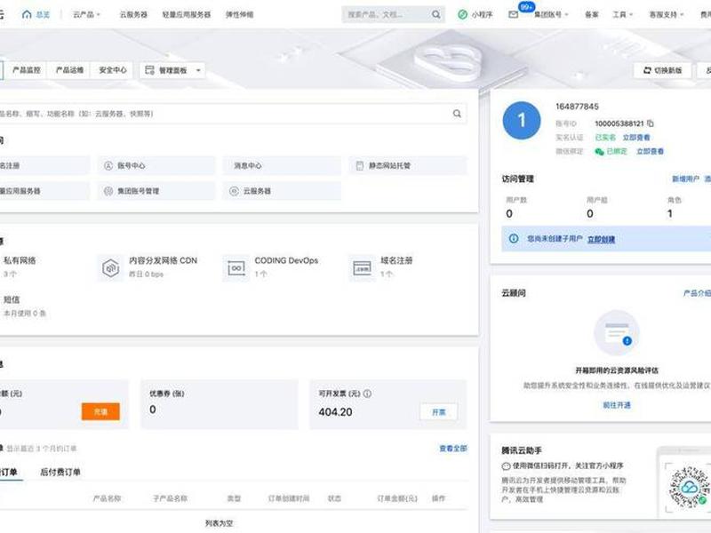Click the top search magnifier icon

(x=435, y=14)
